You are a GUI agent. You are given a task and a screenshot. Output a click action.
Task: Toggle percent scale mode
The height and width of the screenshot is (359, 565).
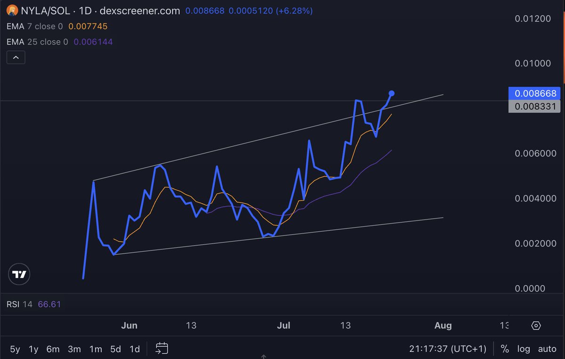click(x=505, y=349)
